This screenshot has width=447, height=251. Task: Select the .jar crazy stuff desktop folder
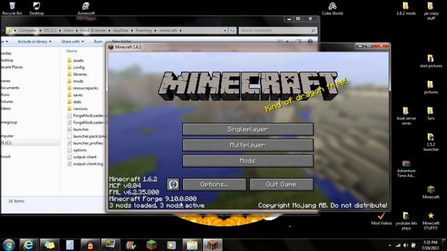(431, 11)
